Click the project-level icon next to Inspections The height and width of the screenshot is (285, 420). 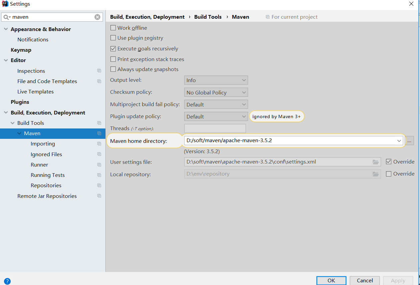(99, 71)
